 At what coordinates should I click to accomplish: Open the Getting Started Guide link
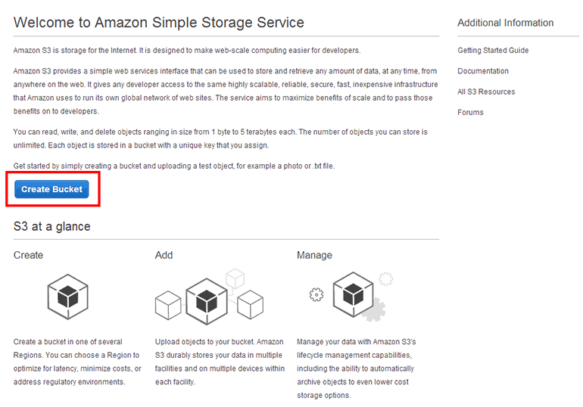(x=493, y=51)
